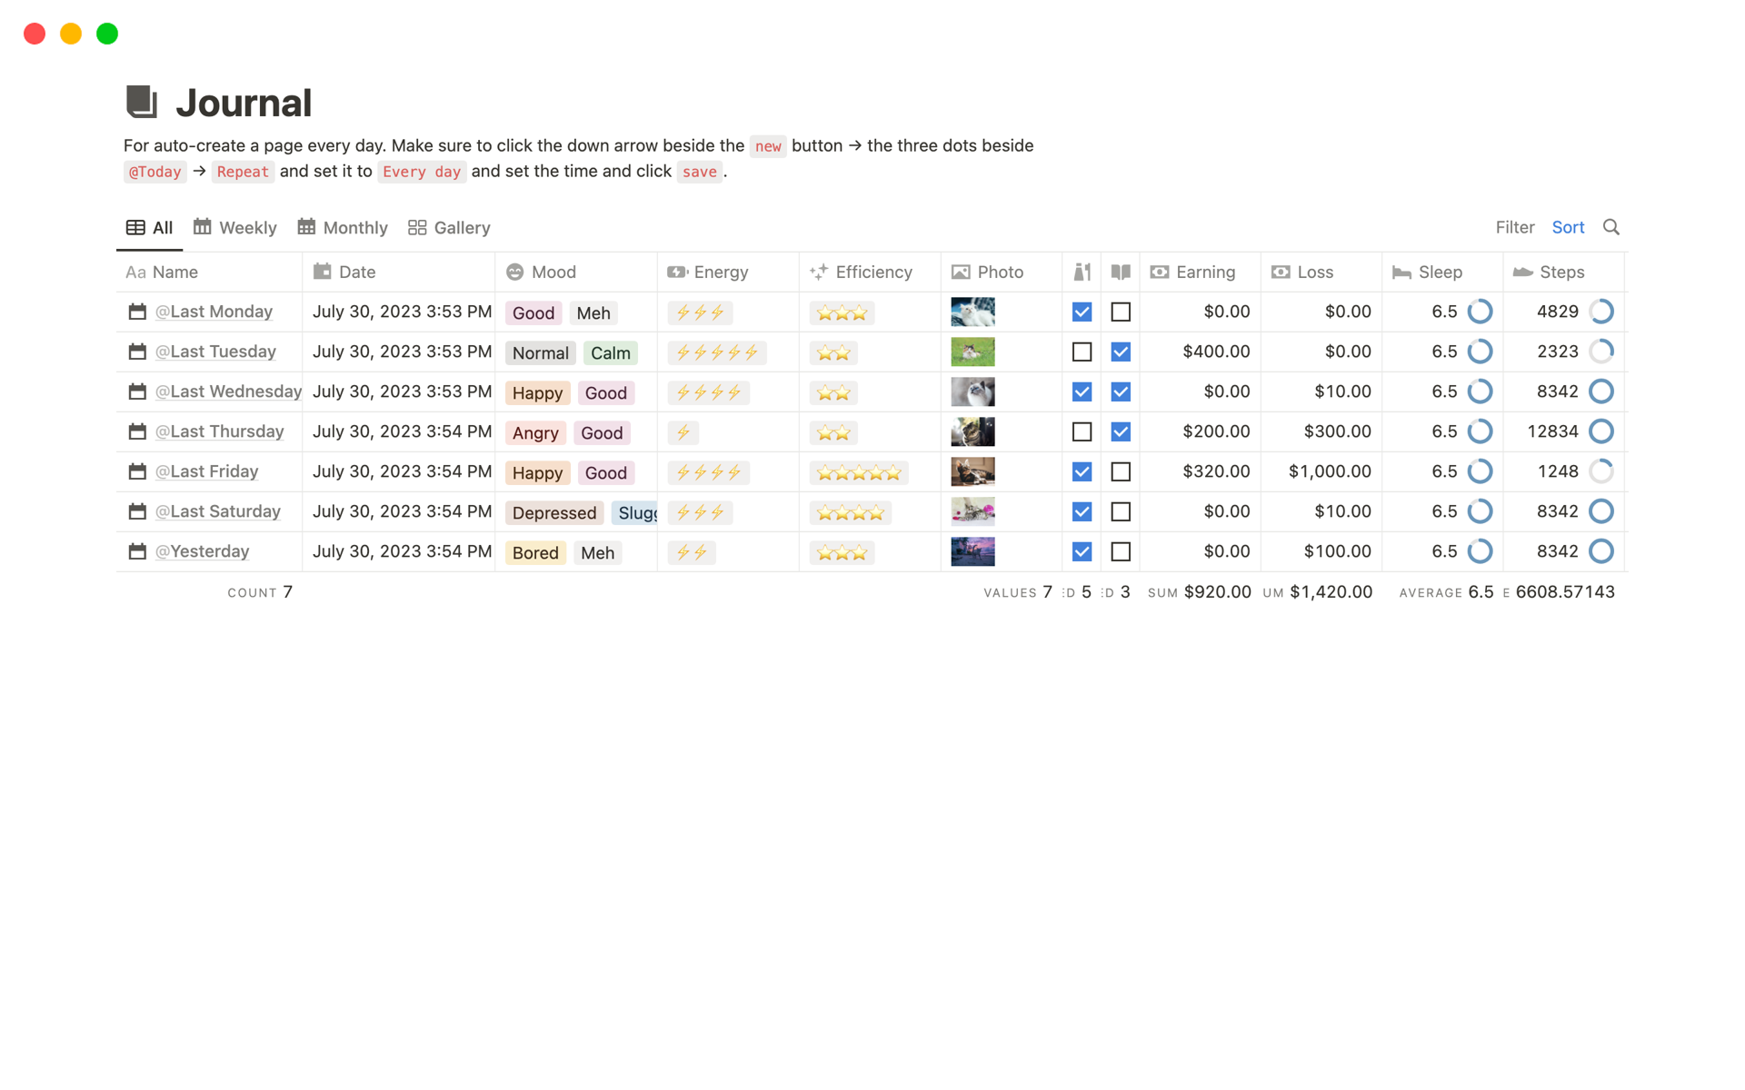Click the Sleep progress ring for @Last Tuesday
The width and height of the screenshot is (1745, 1090).
1480,352
